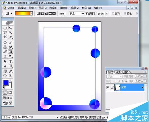Toggle the paintbrush indicator on 背景 layer

click(112, 87)
